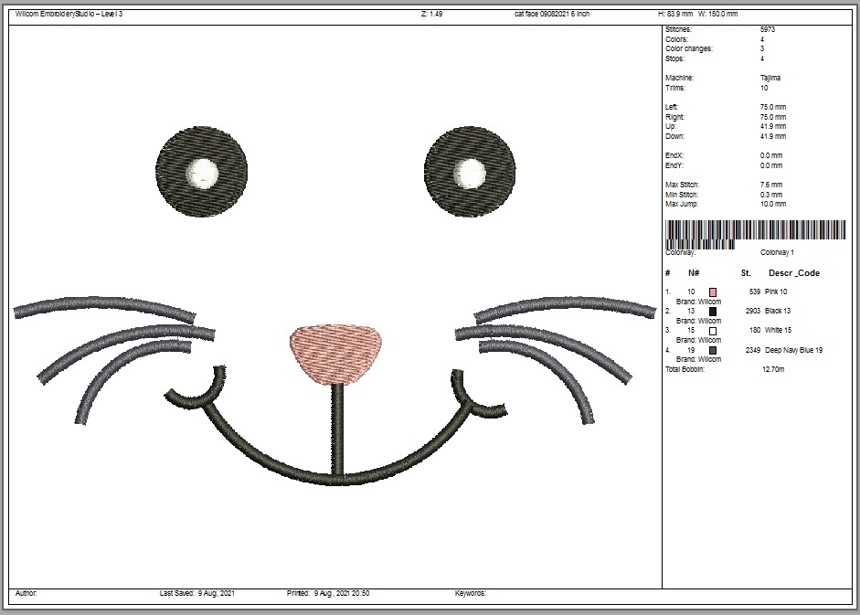Click the Colorway 1 label
This screenshot has width=860, height=615.
coord(777,252)
